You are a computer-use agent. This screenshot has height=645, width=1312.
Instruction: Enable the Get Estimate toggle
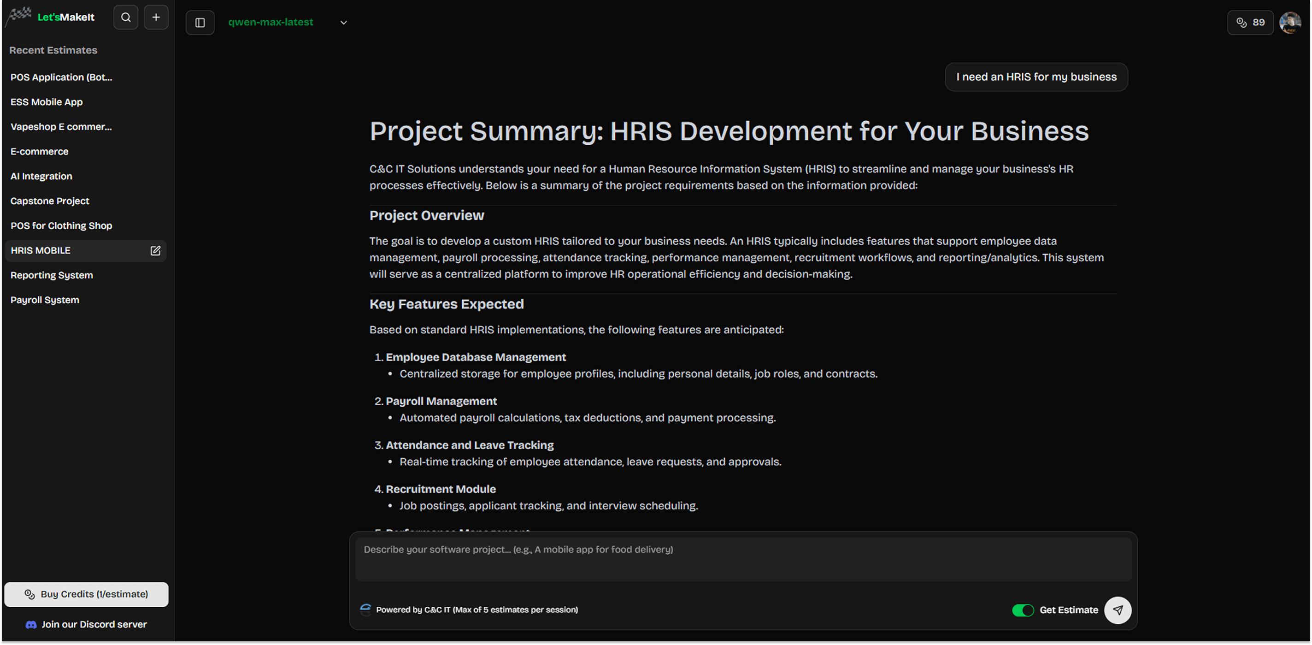coord(1023,610)
